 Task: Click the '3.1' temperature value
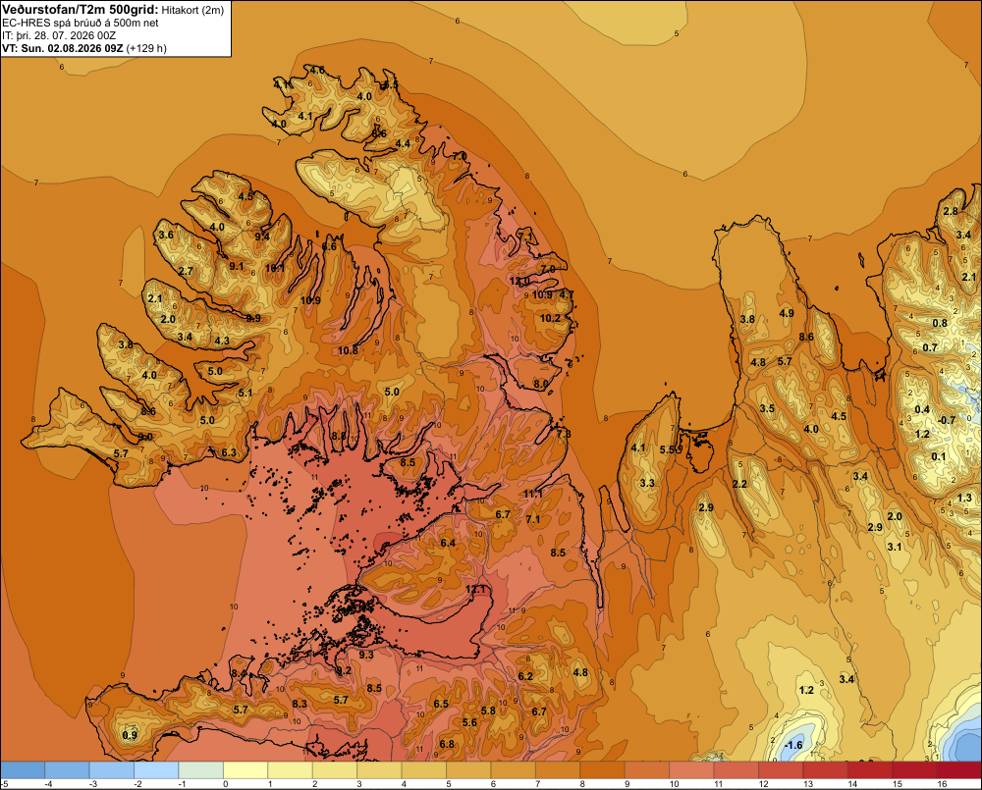[895, 547]
